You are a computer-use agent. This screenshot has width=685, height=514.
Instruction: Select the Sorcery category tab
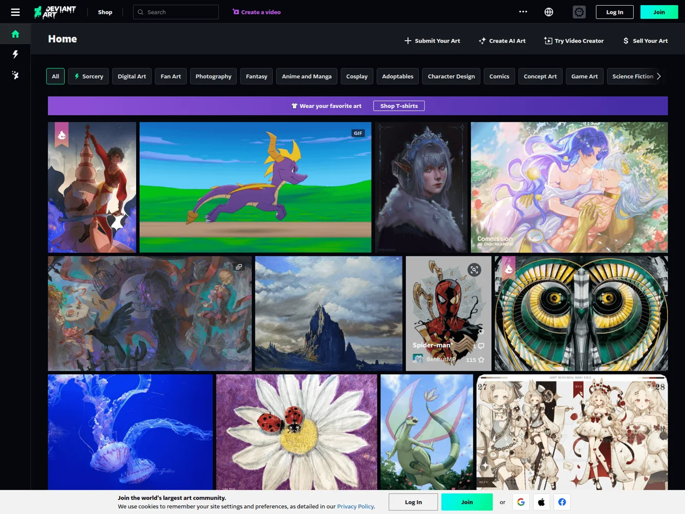[88, 76]
